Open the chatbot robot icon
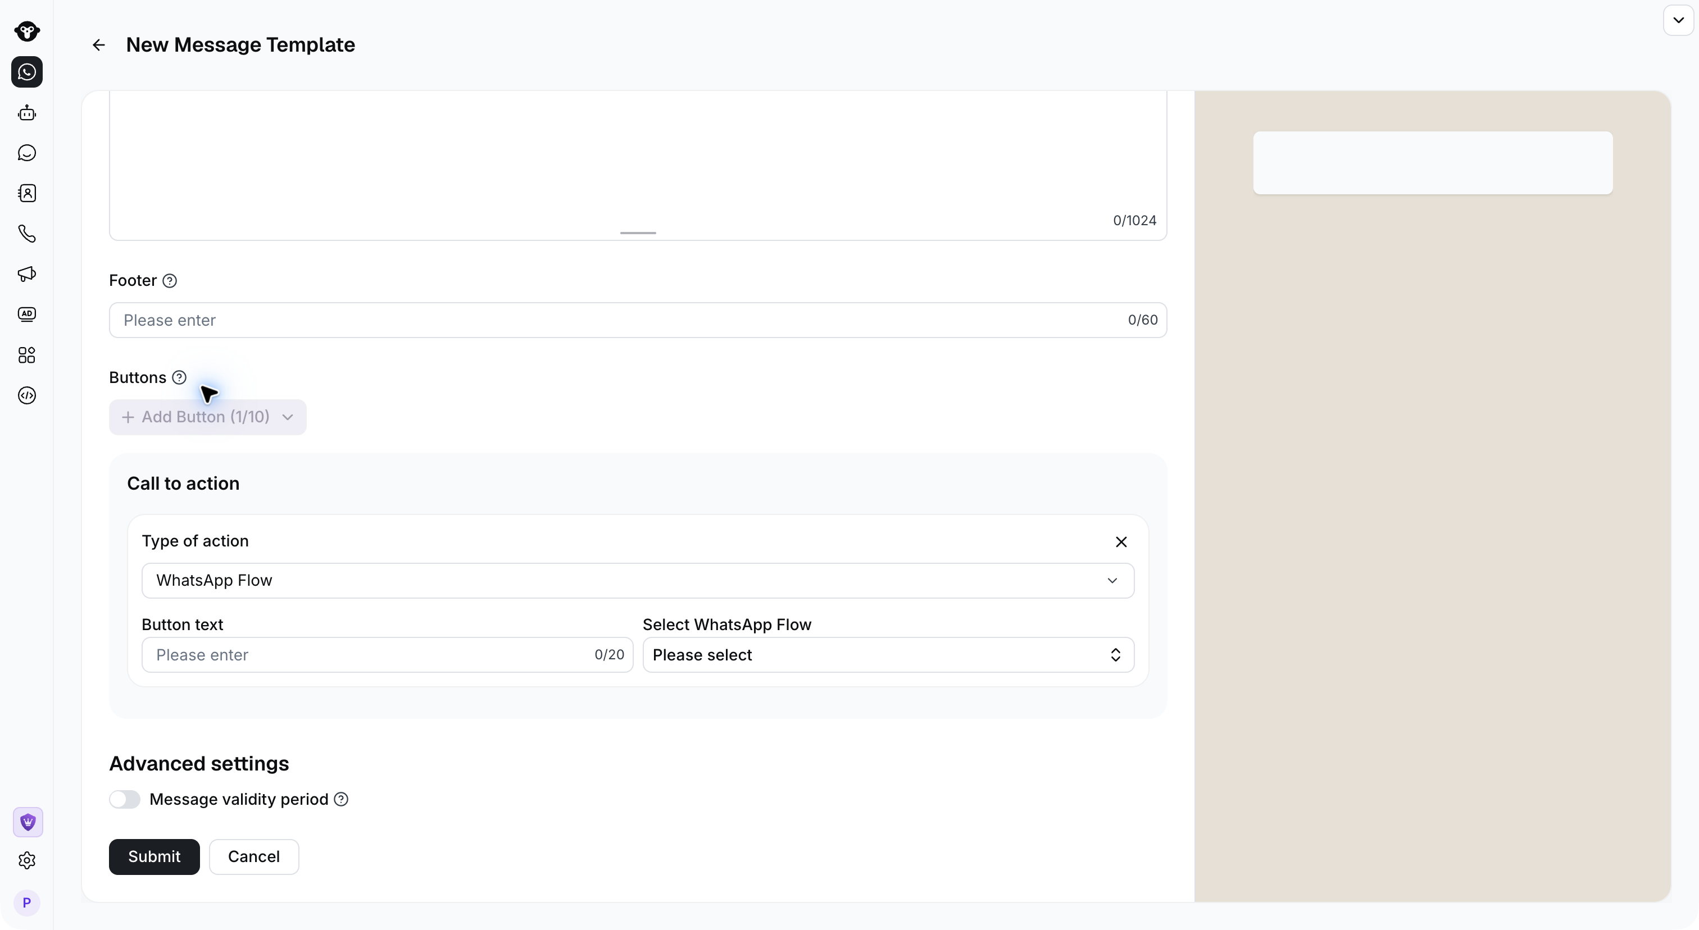This screenshot has width=1699, height=930. 27,113
